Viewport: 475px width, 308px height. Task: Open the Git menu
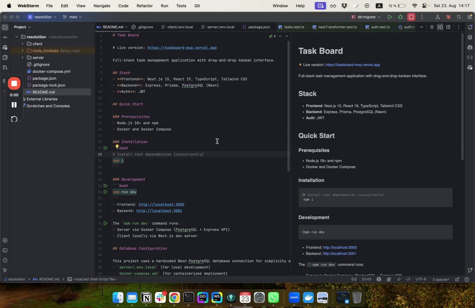pos(197,6)
